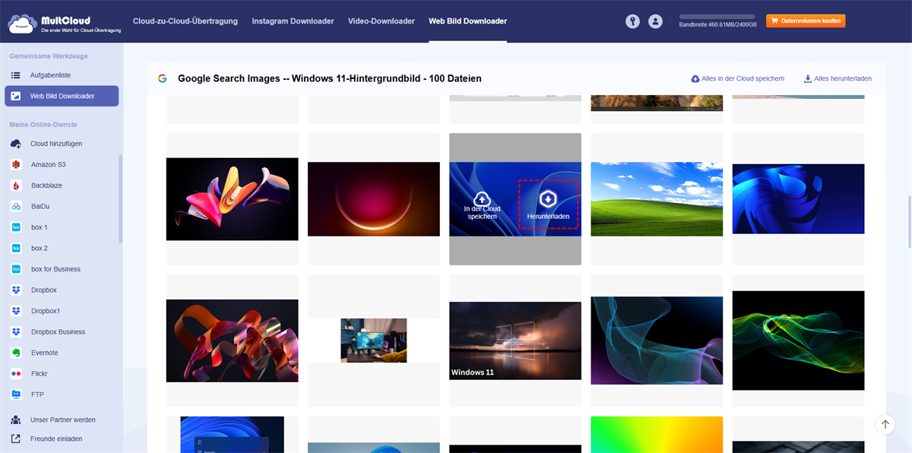Click the Google logo beside the search title

click(162, 78)
